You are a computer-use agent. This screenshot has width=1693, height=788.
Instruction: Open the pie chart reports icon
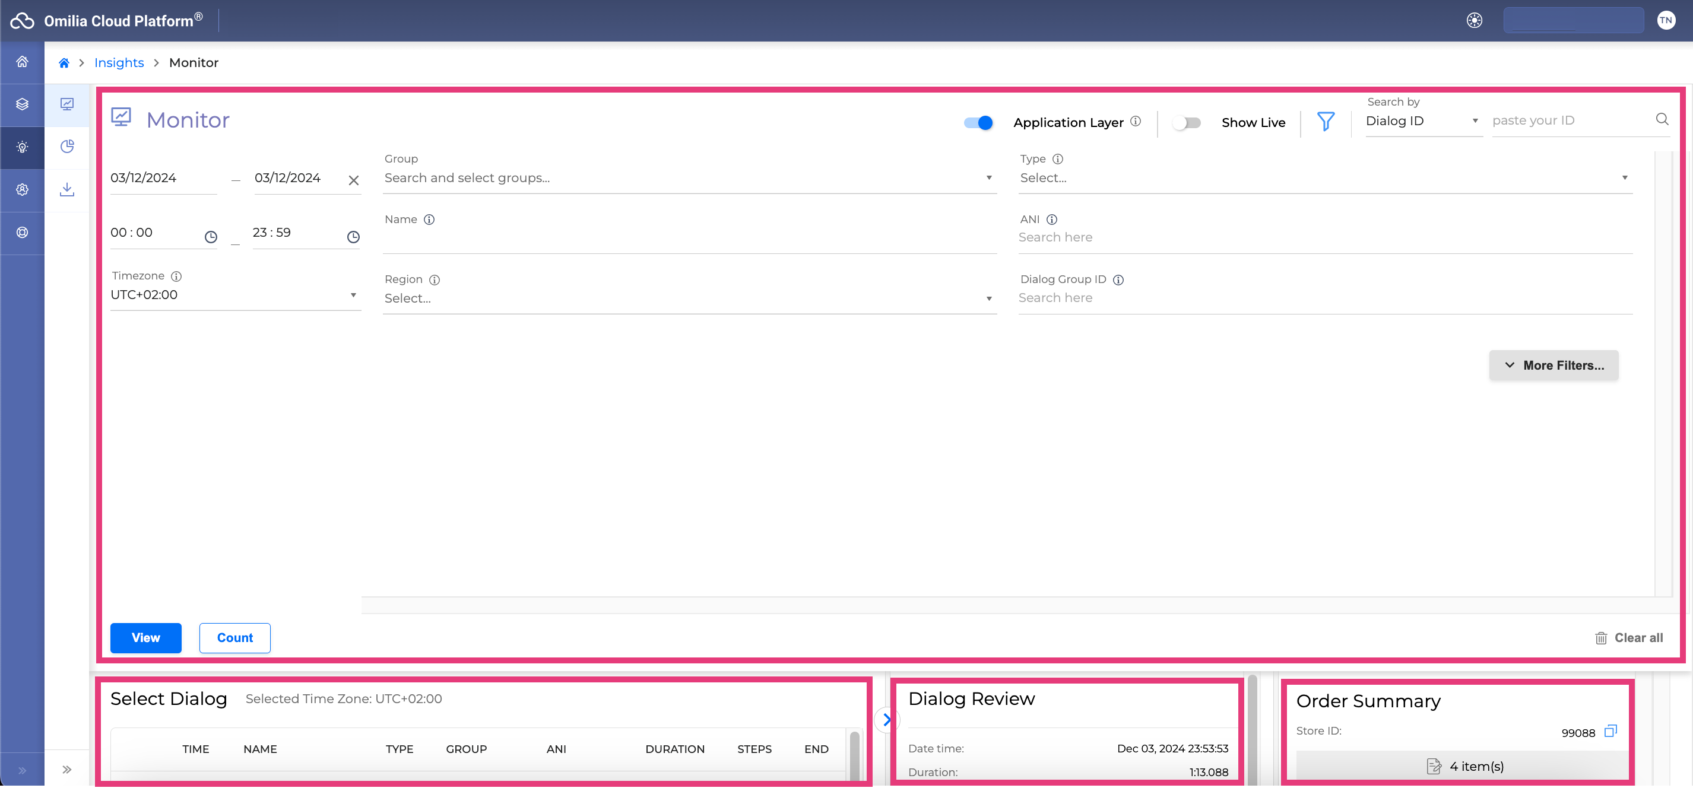pyautogui.click(x=67, y=147)
